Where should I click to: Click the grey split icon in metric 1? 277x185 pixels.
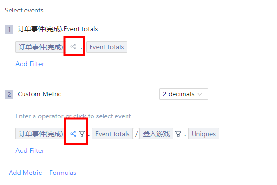click(x=73, y=46)
